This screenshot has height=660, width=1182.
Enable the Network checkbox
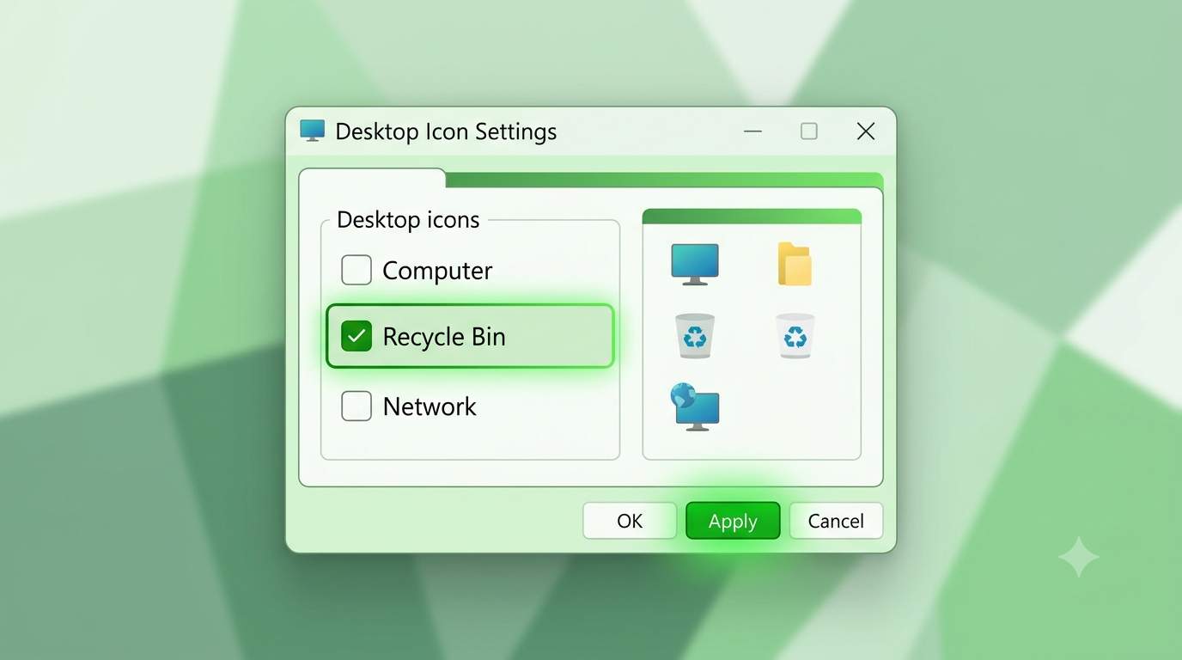point(356,406)
